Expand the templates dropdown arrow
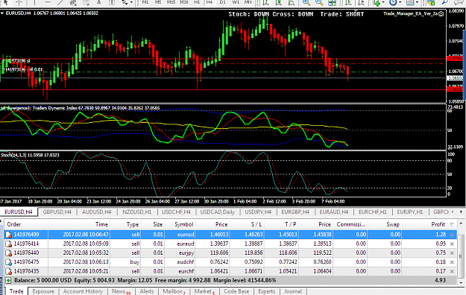Viewport: 466px width, 295px height. click(417, 3)
